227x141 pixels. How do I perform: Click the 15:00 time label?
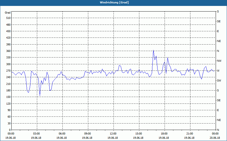(139, 134)
